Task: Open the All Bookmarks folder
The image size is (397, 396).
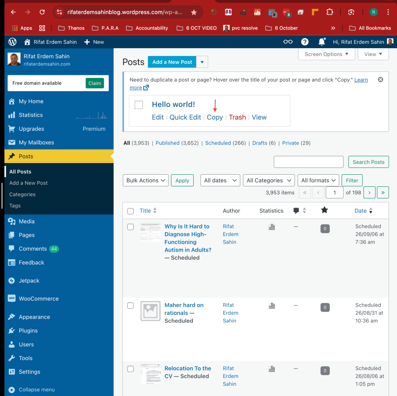Action: pyautogui.click(x=370, y=28)
